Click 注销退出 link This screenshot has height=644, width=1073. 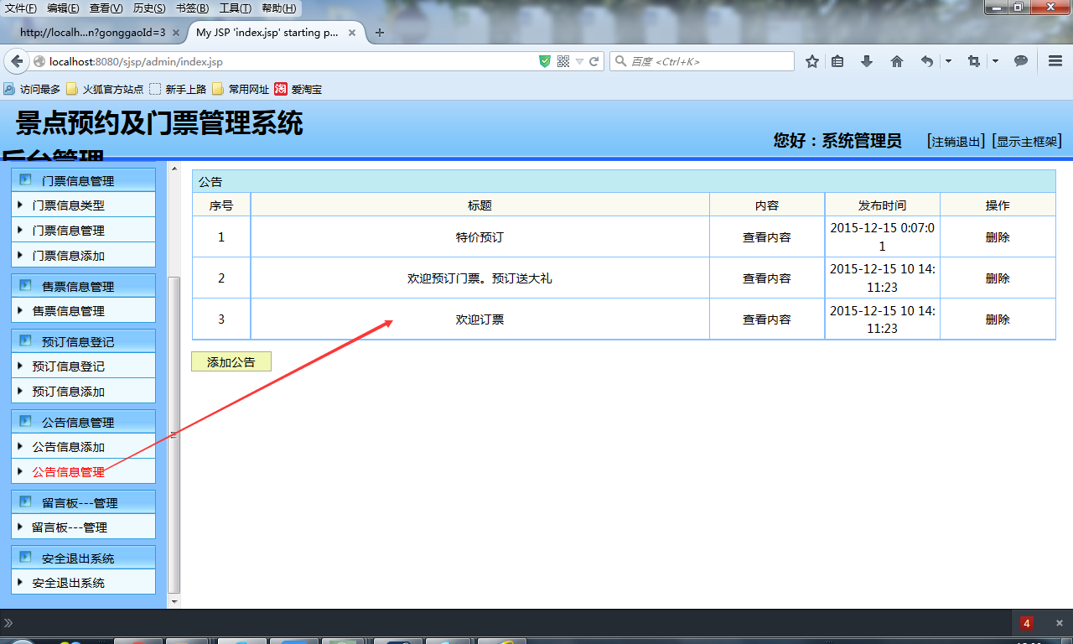coord(956,142)
